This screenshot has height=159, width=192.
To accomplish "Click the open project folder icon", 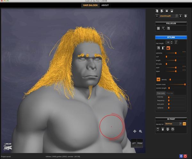I will (167, 11).
